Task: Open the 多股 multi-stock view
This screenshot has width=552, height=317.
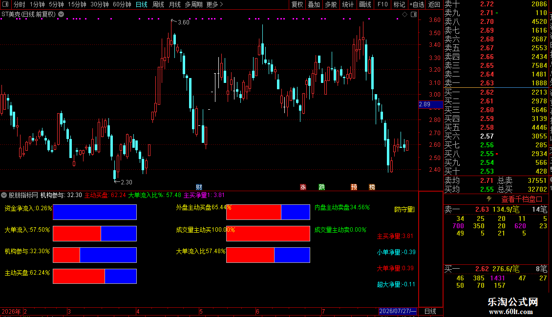Action: (x=331, y=4)
